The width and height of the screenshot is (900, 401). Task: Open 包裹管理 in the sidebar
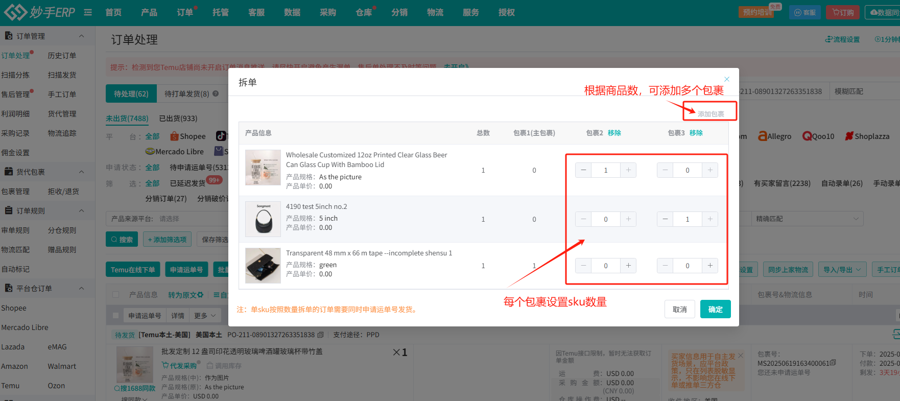point(15,192)
